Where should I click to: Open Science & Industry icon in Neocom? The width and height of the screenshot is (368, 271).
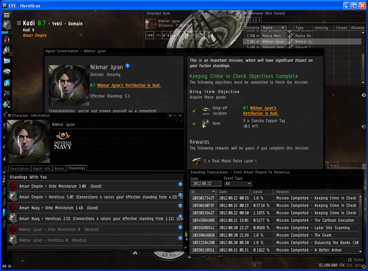(x=7, y=93)
